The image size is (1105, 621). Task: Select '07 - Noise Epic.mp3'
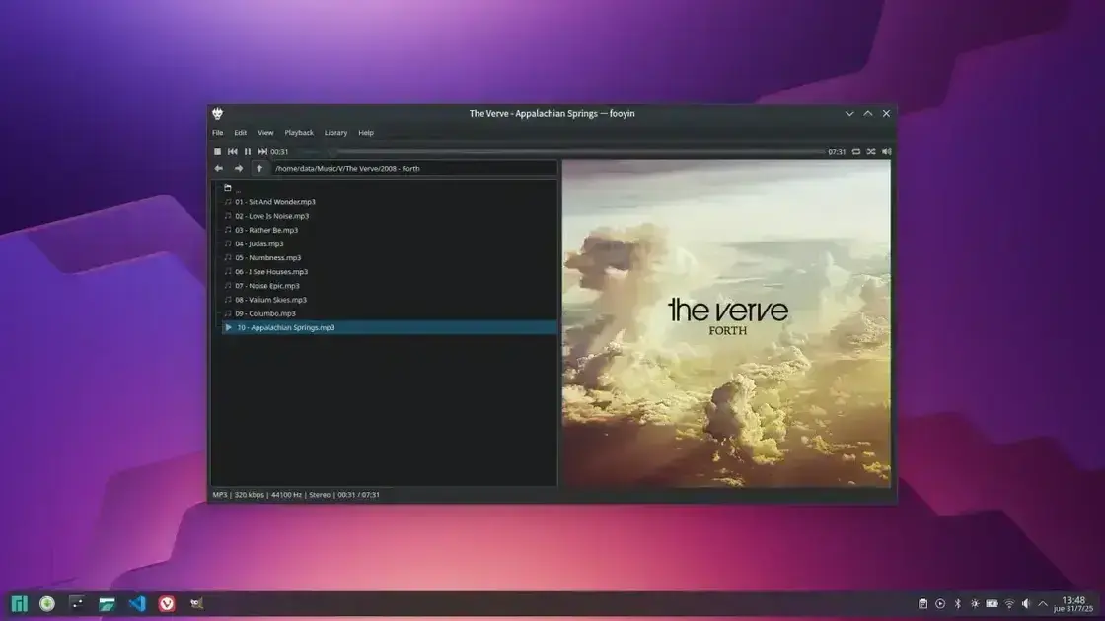(x=389, y=286)
